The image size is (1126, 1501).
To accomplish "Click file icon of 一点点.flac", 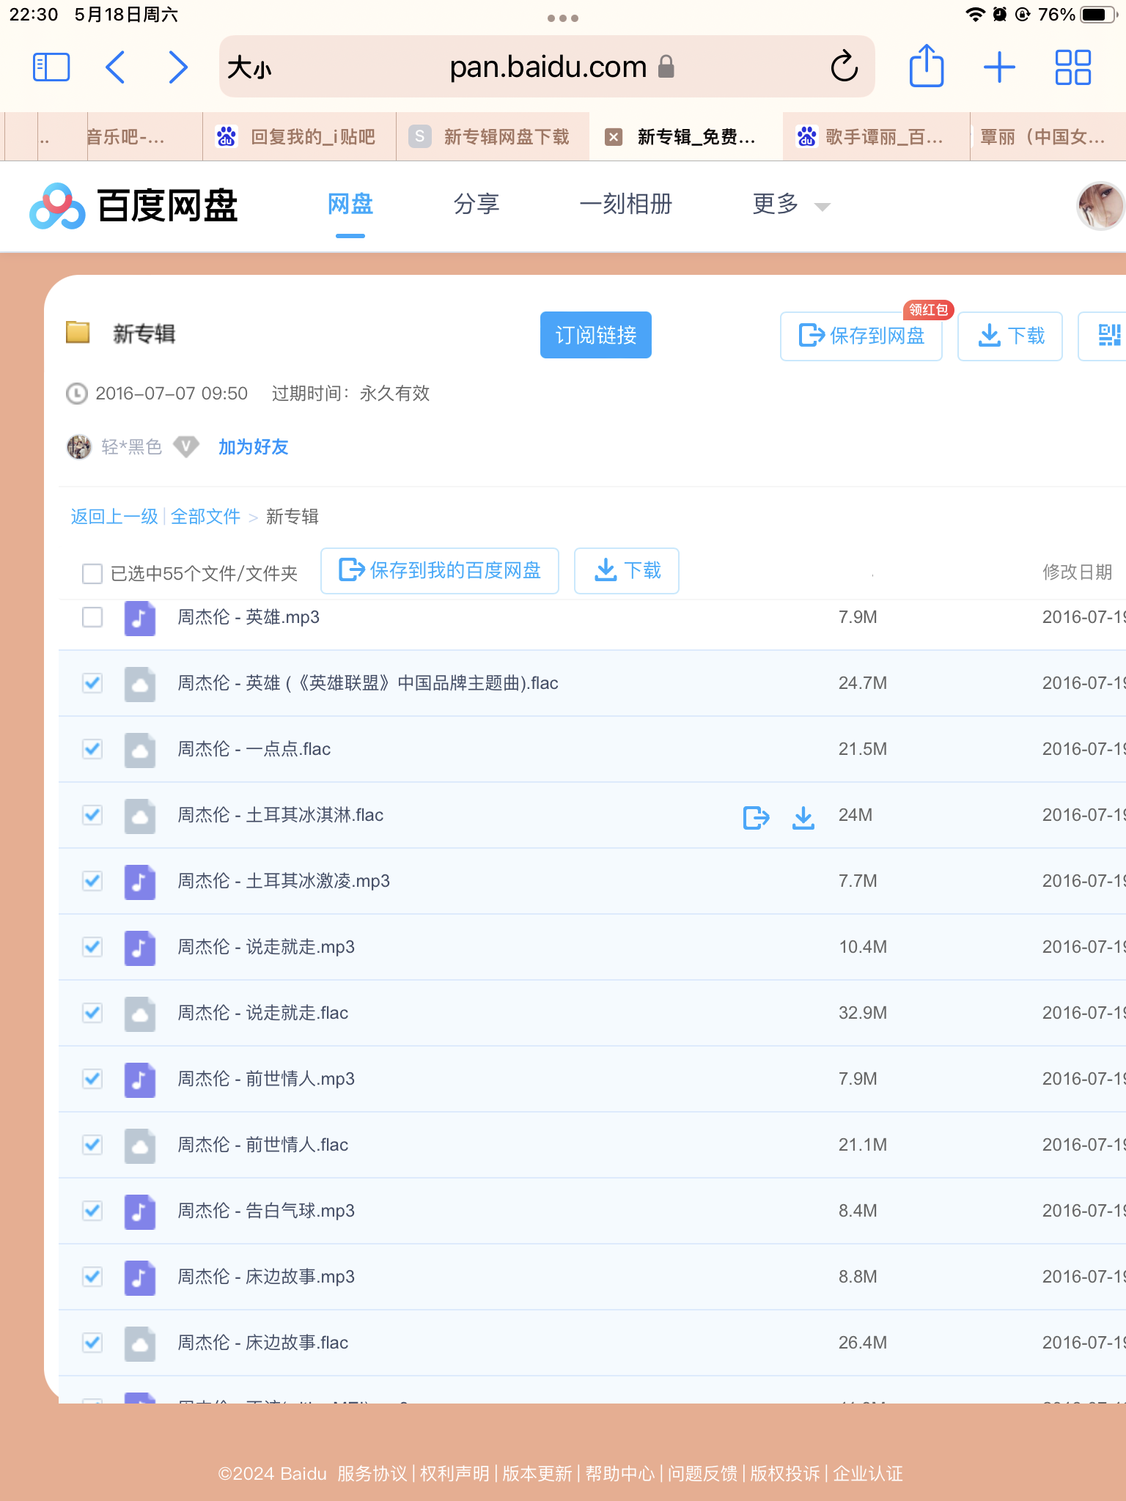I will (x=139, y=750).
